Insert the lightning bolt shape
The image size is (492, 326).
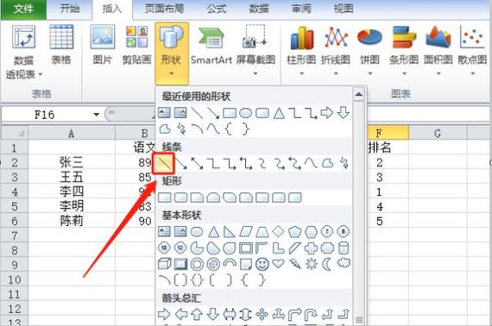[x=295, y=264]
